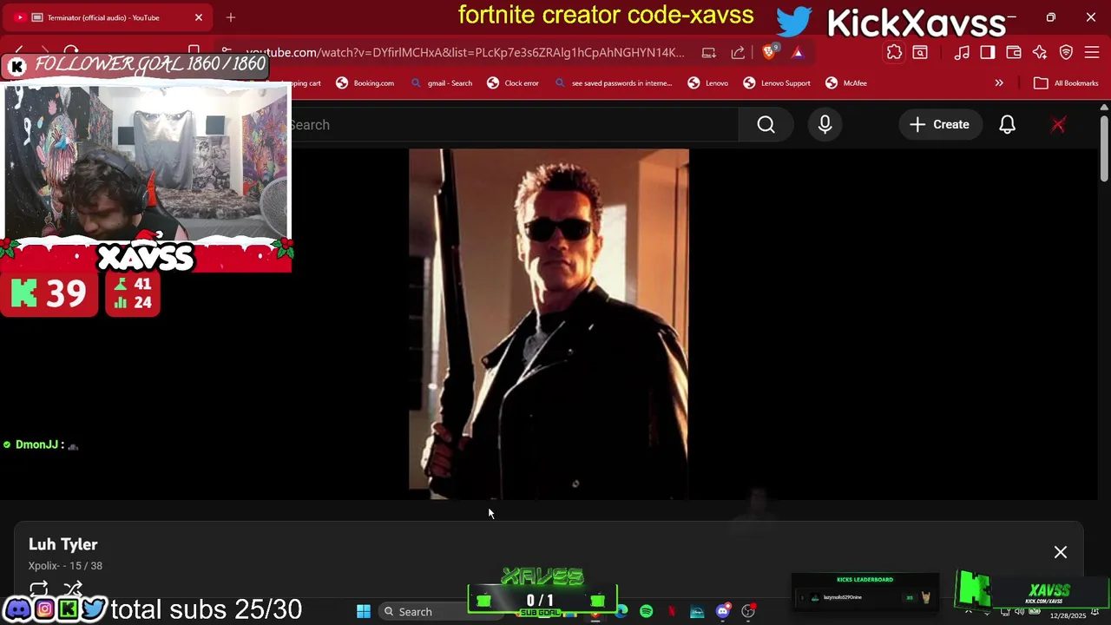Open YouTube Create button
1111x625 pixels.
tap(939, 125)
